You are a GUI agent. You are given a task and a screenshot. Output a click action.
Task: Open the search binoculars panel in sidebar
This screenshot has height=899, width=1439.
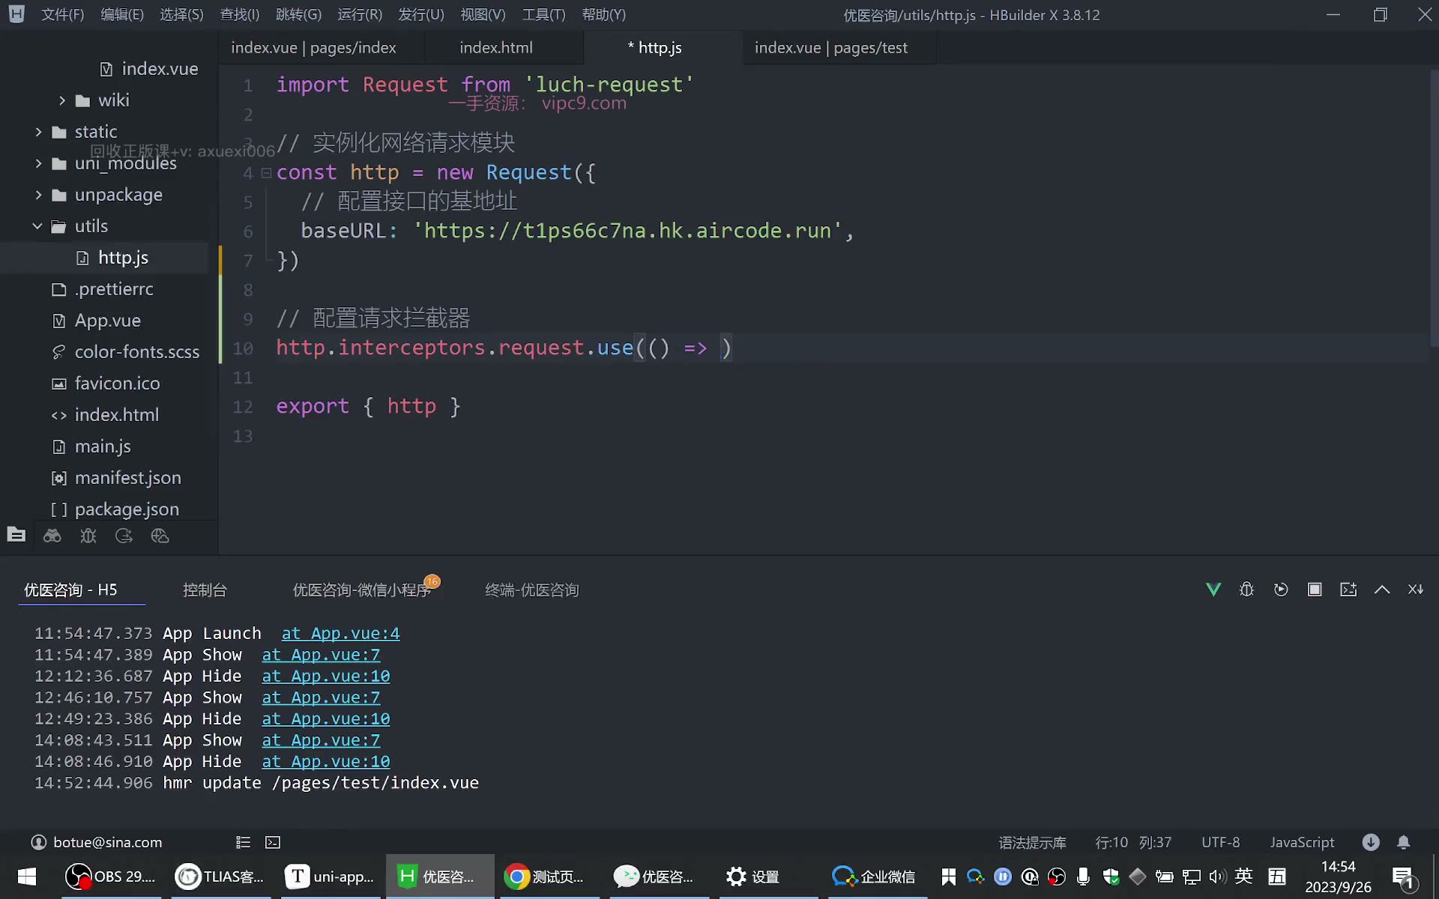click(x=52, y=536)
